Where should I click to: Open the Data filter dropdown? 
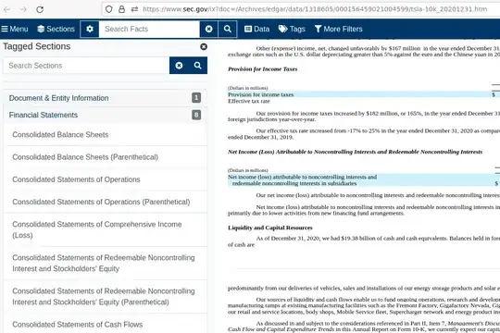(x=257, y=29)
